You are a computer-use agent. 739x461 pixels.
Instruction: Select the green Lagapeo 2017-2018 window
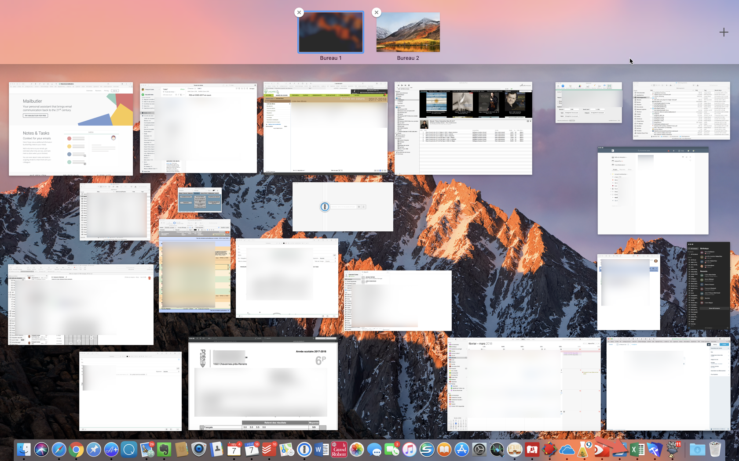coord(326,127)
